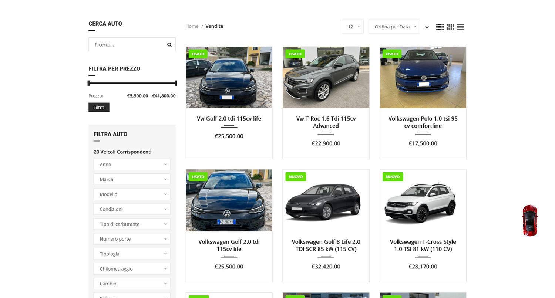Open the Volkswagen Golf 8 Life 2.0 TDI title

pyautogui.click(x=326, y=245)
